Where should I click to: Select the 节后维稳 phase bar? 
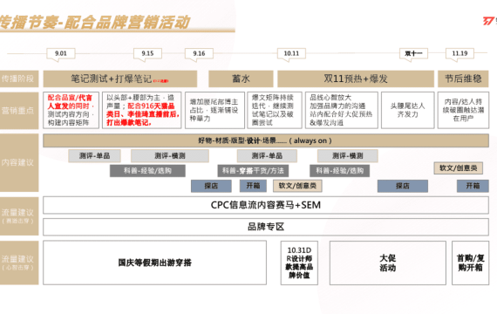point(463,78)
